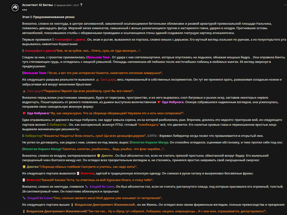
Task: Click the emoji before "Владислав Дмитриевич Жмилевский:"Так-так-так"
Action: point(24,211)
